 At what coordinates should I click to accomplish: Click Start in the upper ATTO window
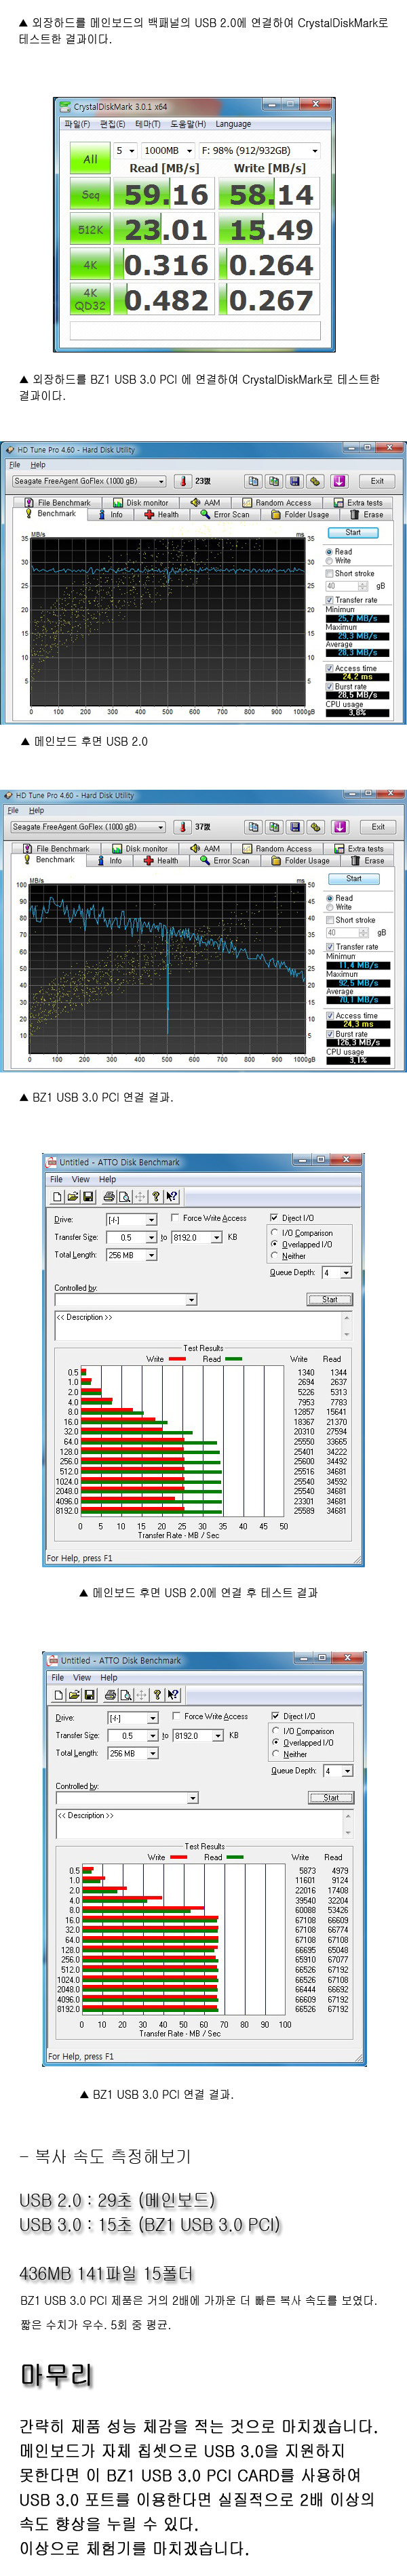pyautogui.click(x=329, y=1300)
